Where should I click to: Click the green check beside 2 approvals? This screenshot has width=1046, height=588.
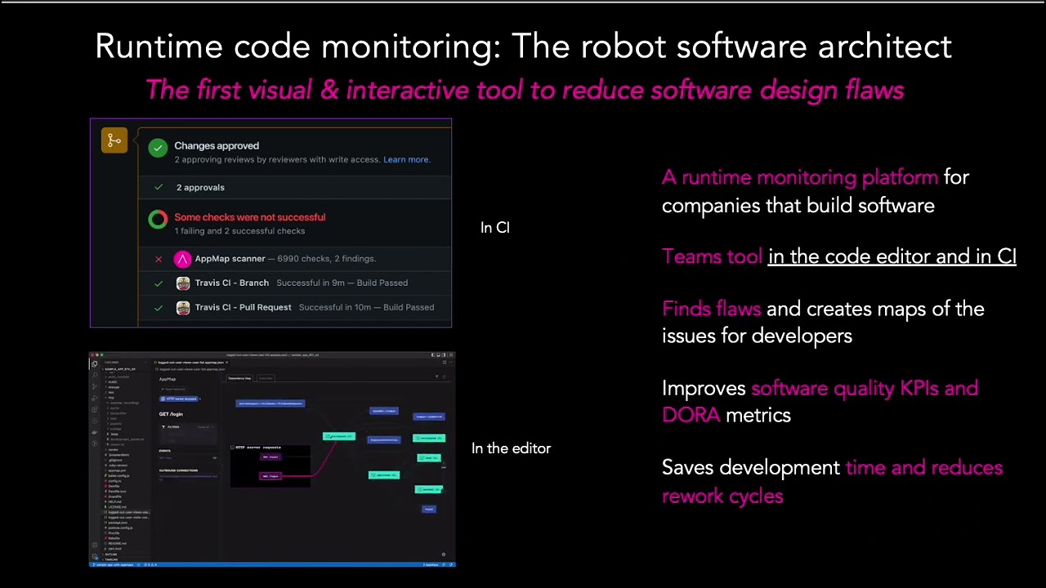click(x=159, y=187)
